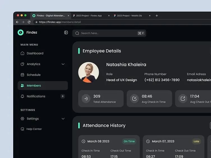Click the Search here input field
Image resolution: width=211 pixels, height=158 pixels.
[109, 33]
